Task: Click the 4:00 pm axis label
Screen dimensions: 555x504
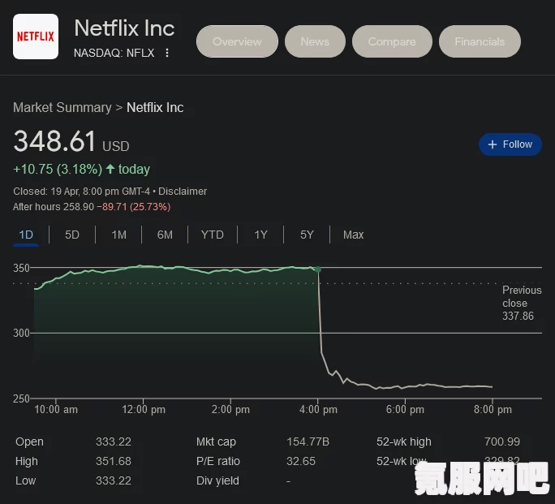Action: [318, 410]
